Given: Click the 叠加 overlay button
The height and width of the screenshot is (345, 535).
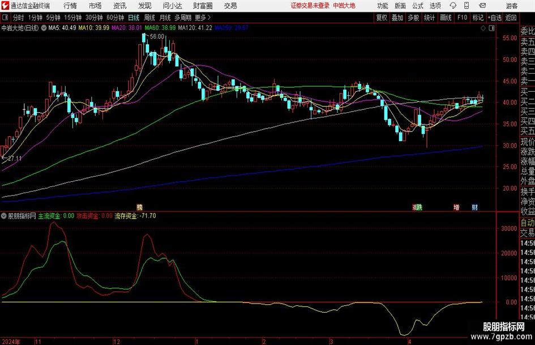Looking at the screenshot, I should tap(397, 18).
